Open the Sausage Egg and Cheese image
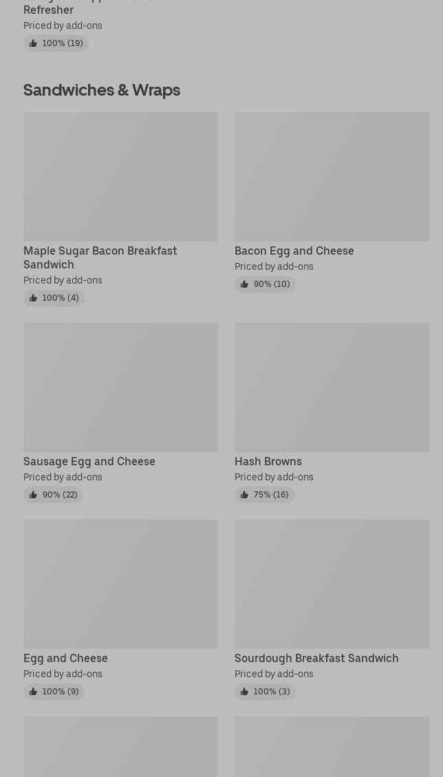Screen dimensions: 443x777 coord(120,387)
